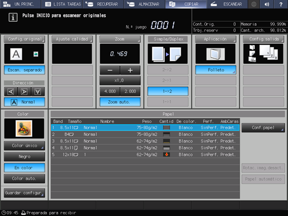Increase zoom with plus button
The width and height of the screenshot is (288, 216).
tap(130, 70)
